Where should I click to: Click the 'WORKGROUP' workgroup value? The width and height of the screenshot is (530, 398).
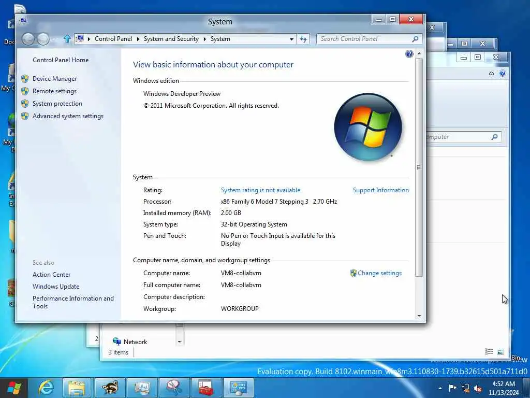[x=240, y=309]
